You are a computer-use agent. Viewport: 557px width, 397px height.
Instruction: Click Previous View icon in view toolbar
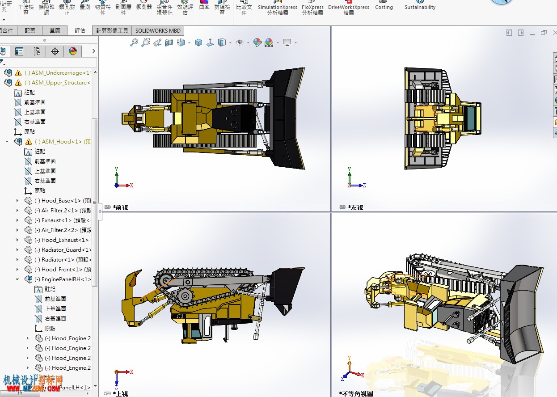coord(157,42)
